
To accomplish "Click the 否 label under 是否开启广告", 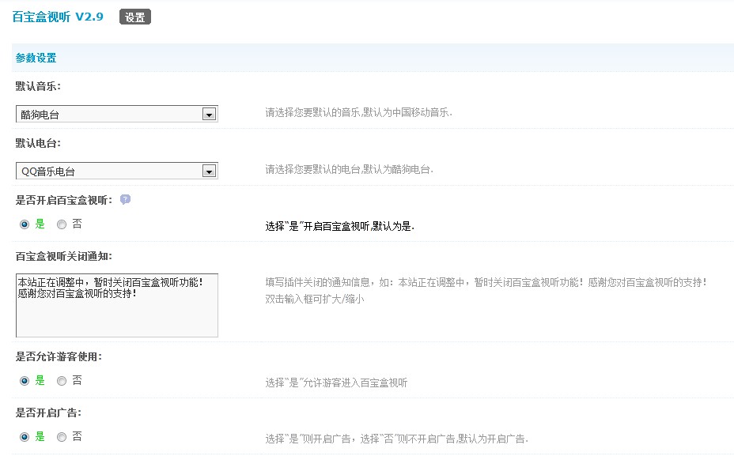I will pos(75,435).
